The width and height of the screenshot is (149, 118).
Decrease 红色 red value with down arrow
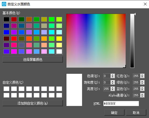pyautogui.click(x=142, y=77)
